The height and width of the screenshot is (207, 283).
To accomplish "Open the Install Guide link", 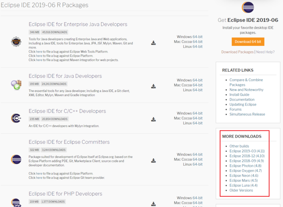I will (x=239, y=95).
